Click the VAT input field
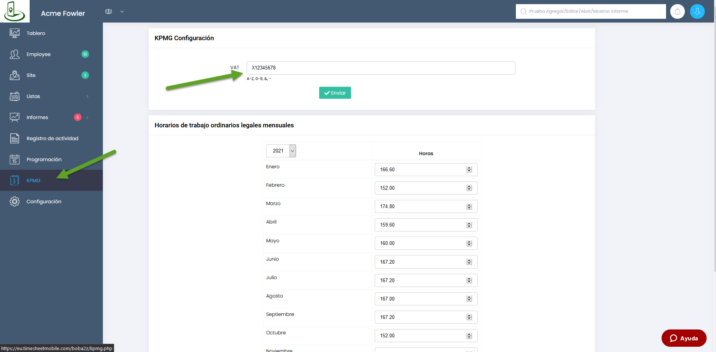 pyautogui.click(x=381, y=68)
